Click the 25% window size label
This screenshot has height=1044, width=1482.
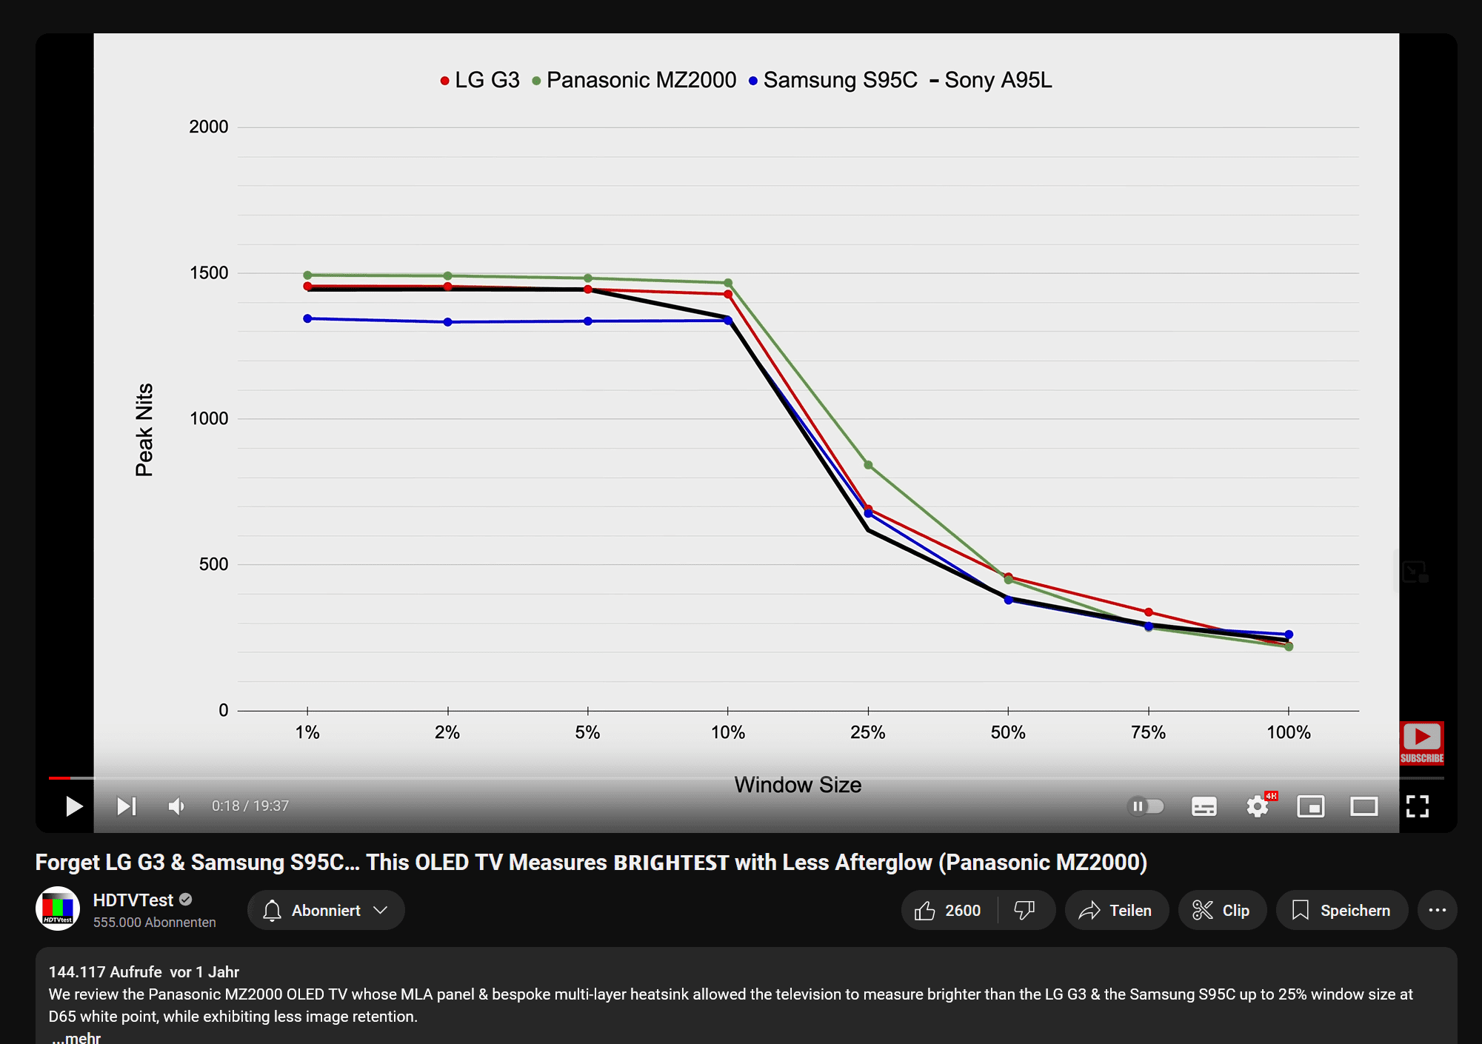tap(867, 732)
